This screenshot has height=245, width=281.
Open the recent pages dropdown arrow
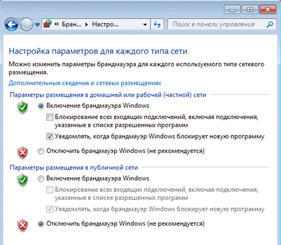[37, 25]
